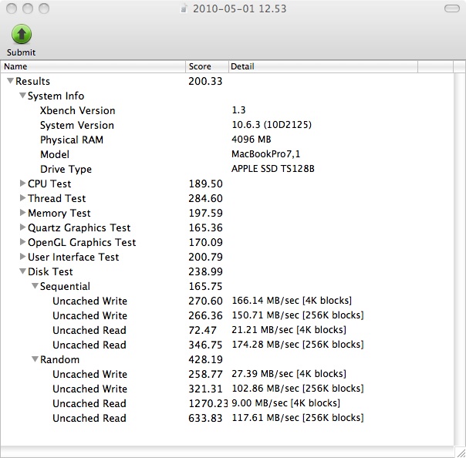Click the overall Results score 200.33

coord(205,81)
